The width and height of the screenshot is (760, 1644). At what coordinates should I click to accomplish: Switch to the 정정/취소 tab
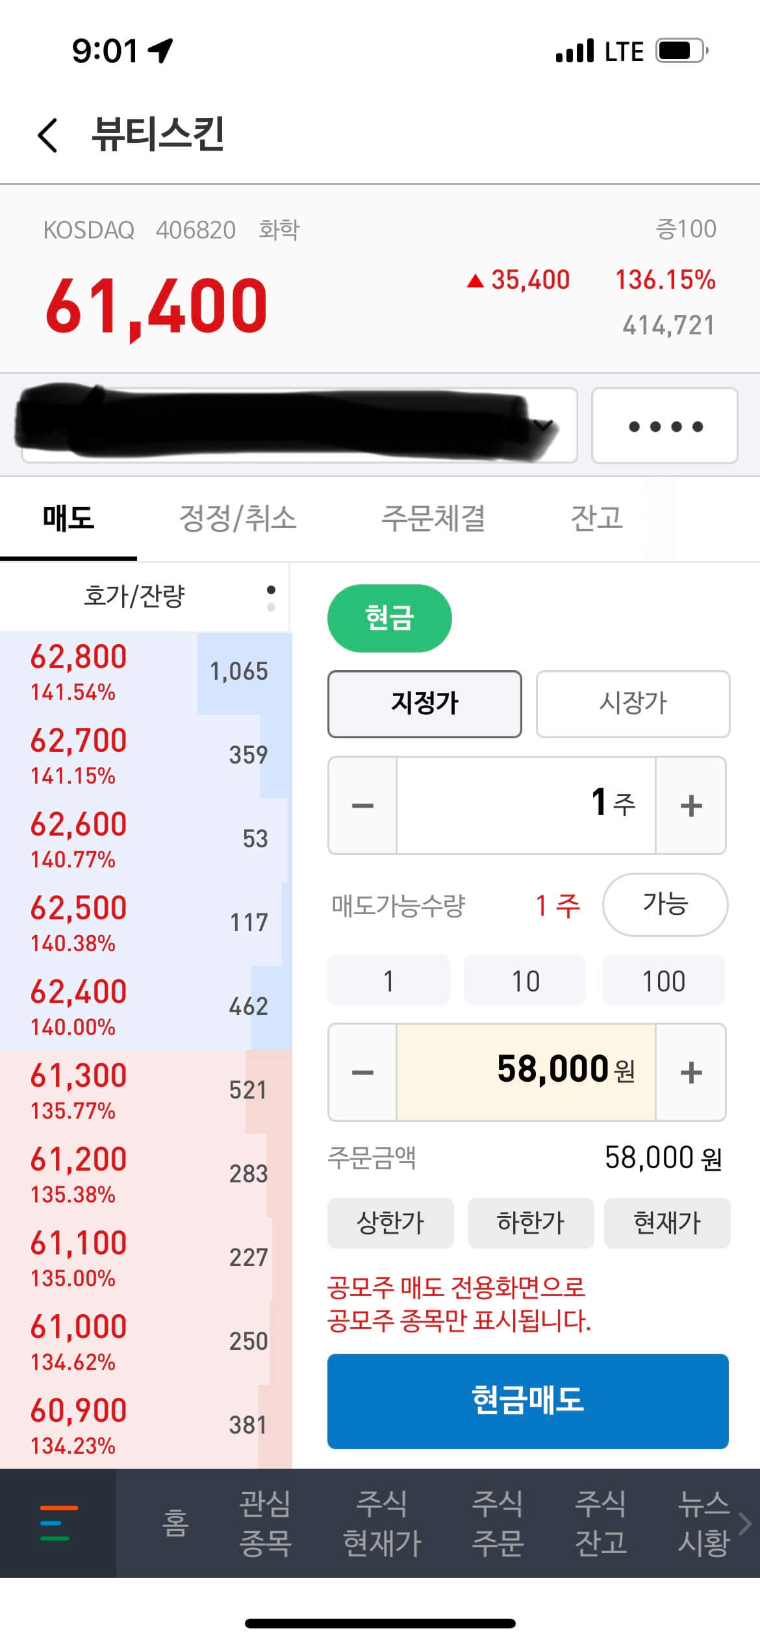coord(238,518)
